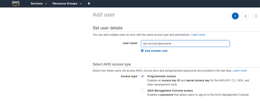
Task: Focus the User name input field
Action: 185,44
